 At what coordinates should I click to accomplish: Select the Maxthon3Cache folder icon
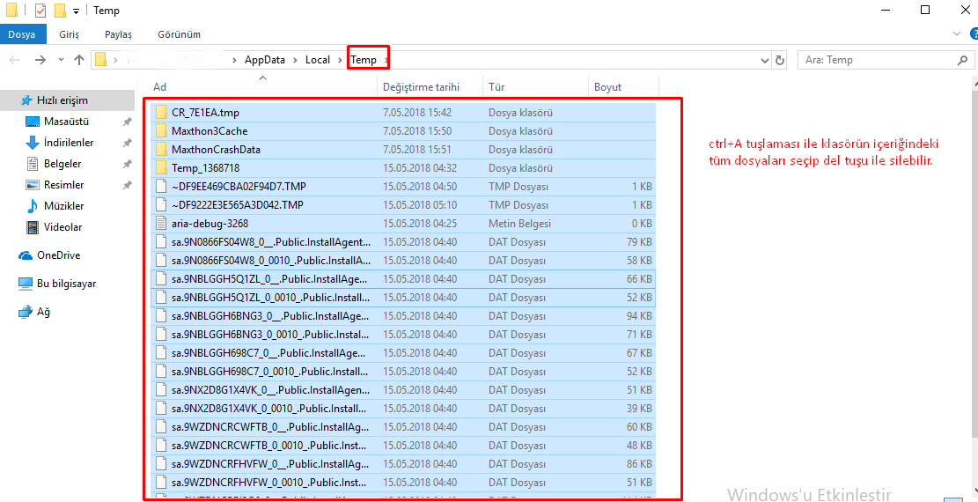click(x=162, y=131)
